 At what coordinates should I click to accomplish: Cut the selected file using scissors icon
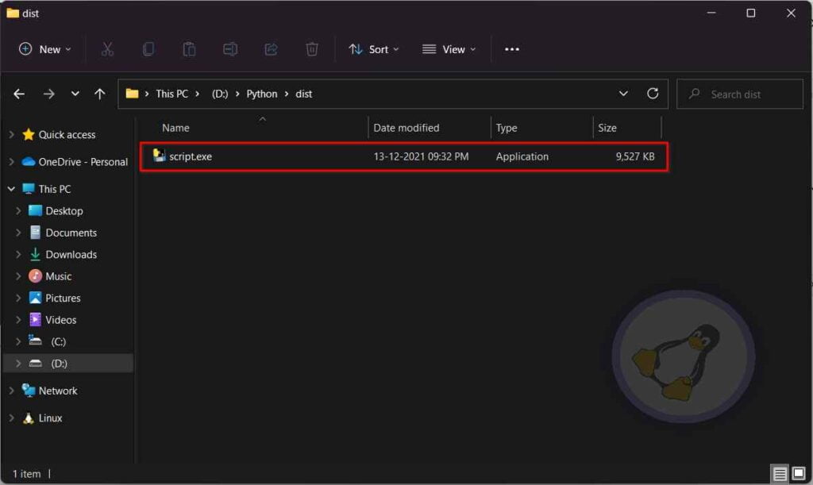click(108, 48)
